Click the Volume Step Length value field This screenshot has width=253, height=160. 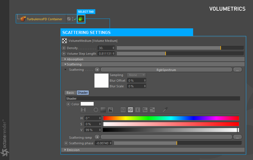click(x=105, y=54)
